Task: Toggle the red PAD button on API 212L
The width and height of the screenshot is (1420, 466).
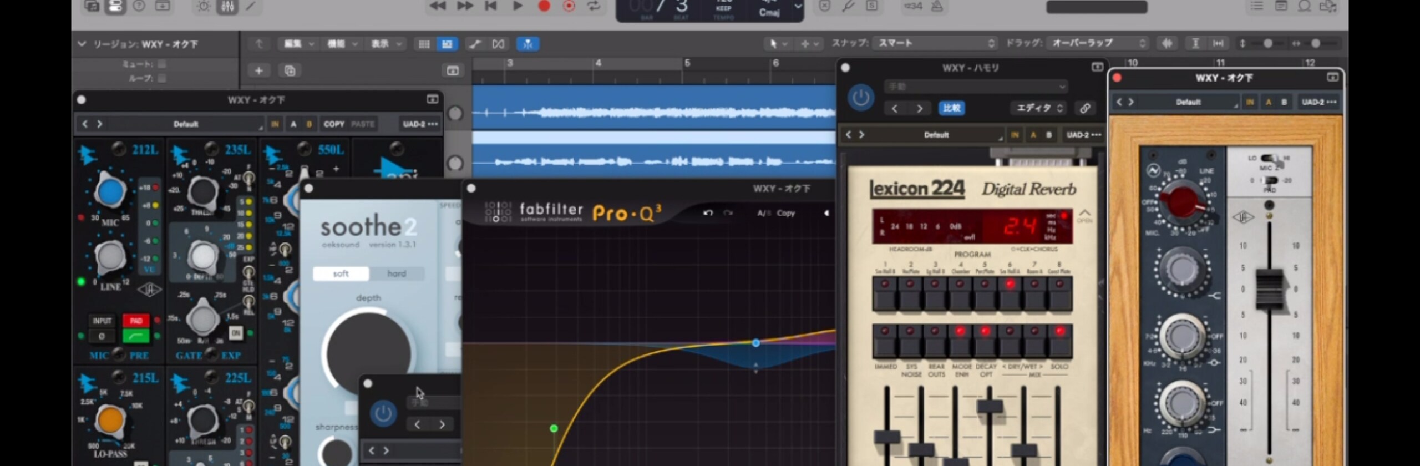Action: coord(136,321)
